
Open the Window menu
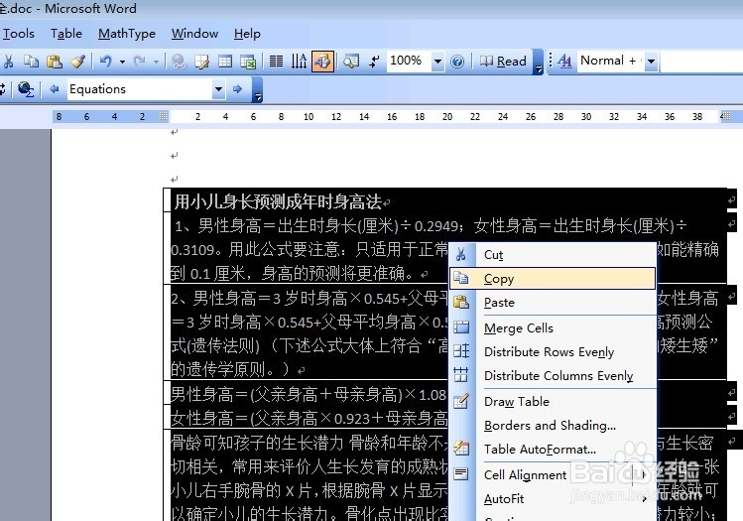click(x=194, y=34)
